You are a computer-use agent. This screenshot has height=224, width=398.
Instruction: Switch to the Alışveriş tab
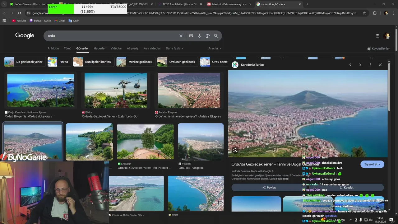133,49
